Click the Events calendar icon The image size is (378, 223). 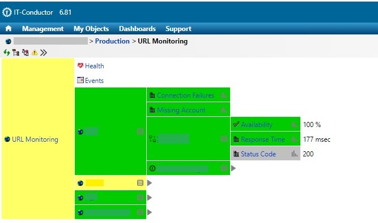[x=80, y=80]
